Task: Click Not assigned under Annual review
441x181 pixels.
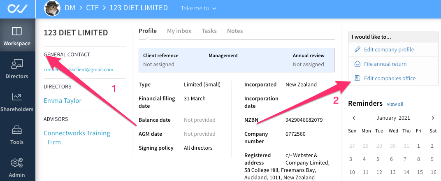Action: point(308,64)
